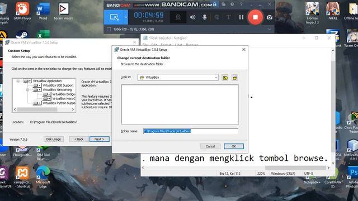The image size is (358, 201).
Task: Toggle checkbox beside 1366x728 region text
Action: click(x=109, y=29)
